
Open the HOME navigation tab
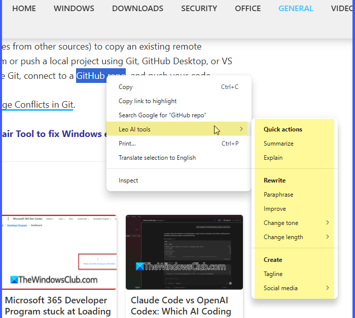[x=24, y=9]
